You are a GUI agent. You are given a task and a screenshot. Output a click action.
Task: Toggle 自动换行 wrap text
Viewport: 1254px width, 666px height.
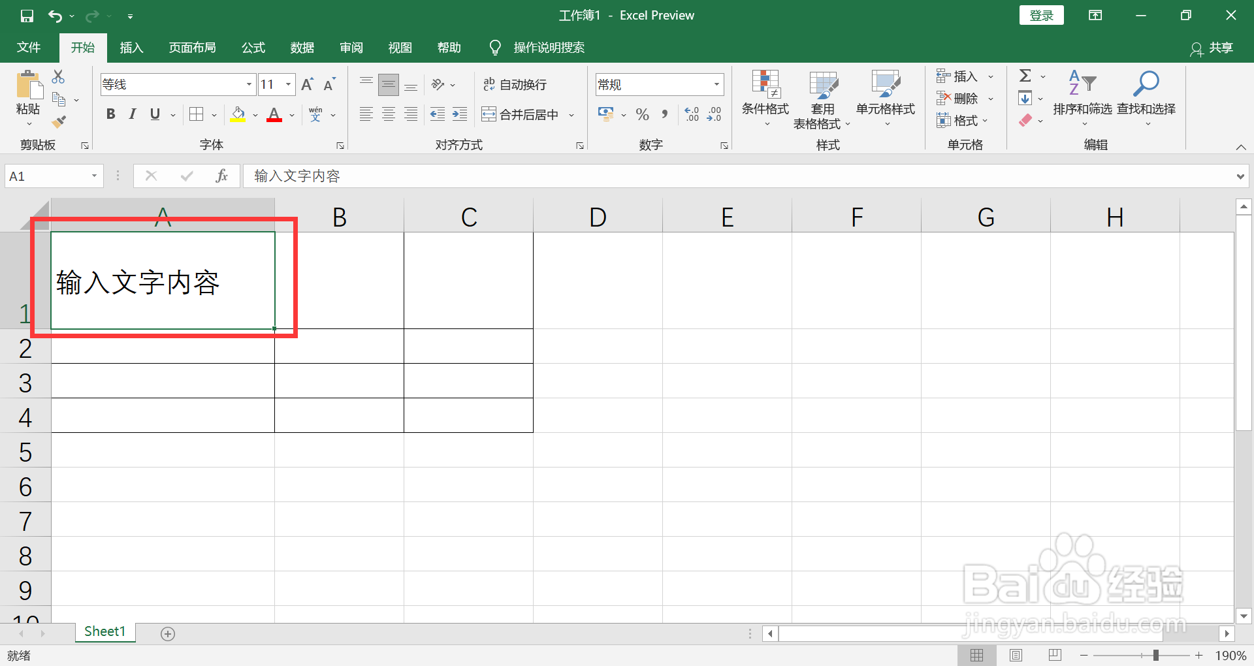click(x=515, y=84)
